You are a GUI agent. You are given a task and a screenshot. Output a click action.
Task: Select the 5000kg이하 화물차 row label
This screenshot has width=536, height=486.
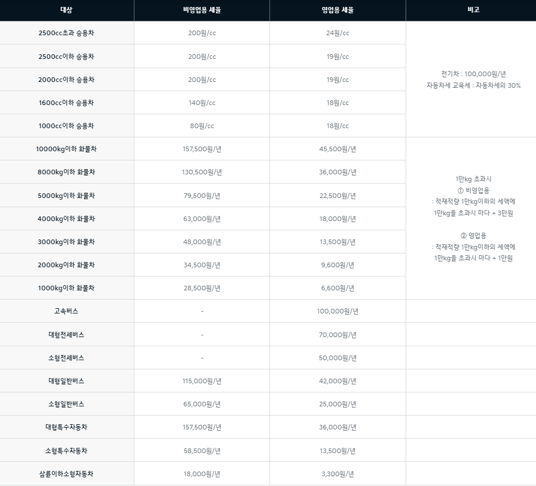pyautogui.click(x=67, y=195)
